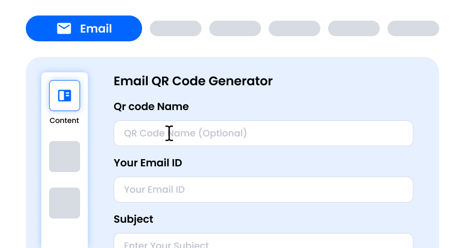Click the Qr code Name field label
This screenshot has height=248, width=465.
pyautogui.click(x=151, y=106)
